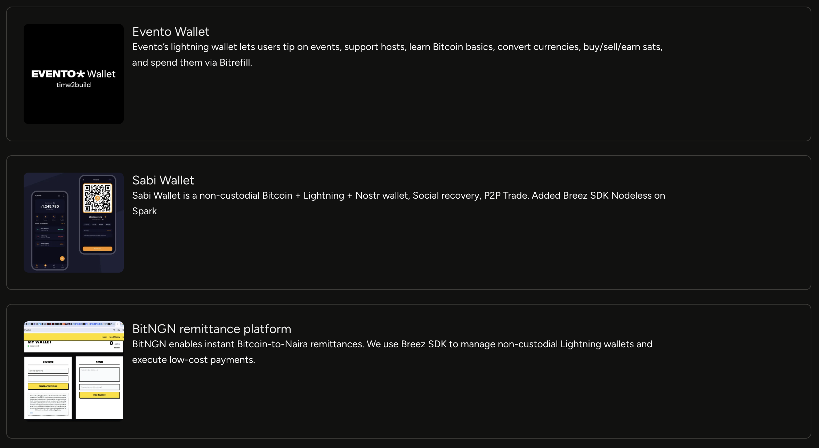The height and width of the screenshot is (448, 819).
Task: Open the BitNGN remittance platform title
Action: coord(211,329)
